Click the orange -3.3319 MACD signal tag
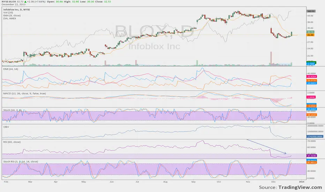 pos(311,106)
